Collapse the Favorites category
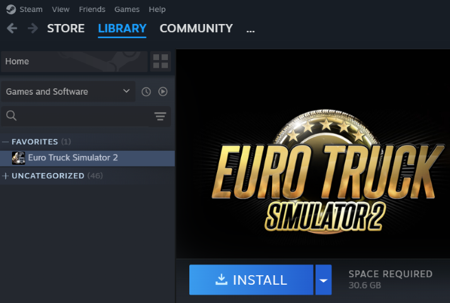The width and height of the screenshot is (450, 303). pos(5,142)
